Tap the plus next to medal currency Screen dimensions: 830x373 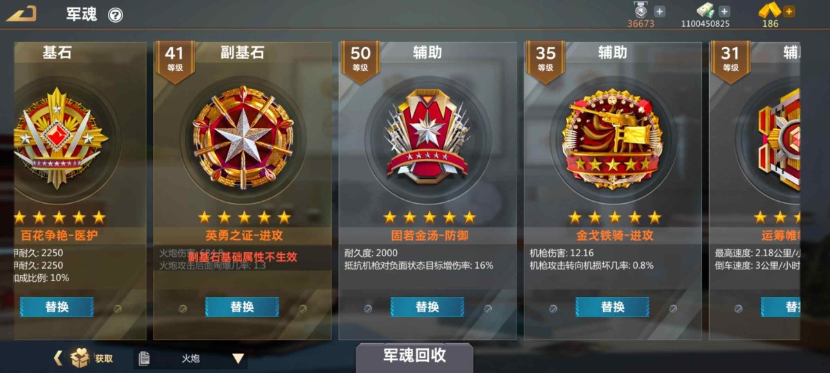(x=659, y=11)
